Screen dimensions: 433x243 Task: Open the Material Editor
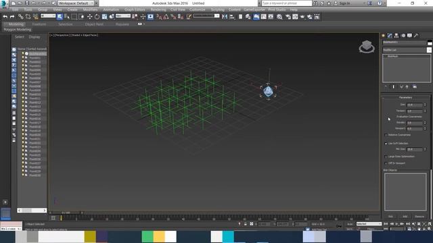[x=279, y=17]
